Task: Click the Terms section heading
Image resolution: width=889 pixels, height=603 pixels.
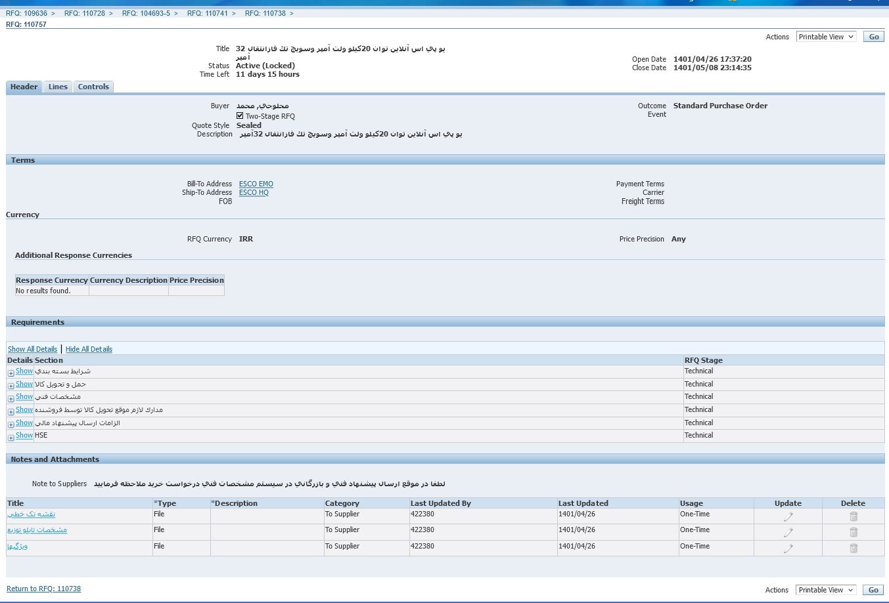Action: [23, 160]
